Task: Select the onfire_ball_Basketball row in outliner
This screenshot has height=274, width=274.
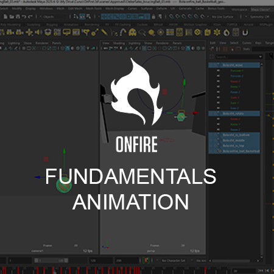Action: pyautogui.click(x=234, y=151)
